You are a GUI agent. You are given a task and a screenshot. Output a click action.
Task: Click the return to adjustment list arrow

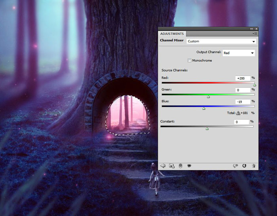tap(163, 166)
